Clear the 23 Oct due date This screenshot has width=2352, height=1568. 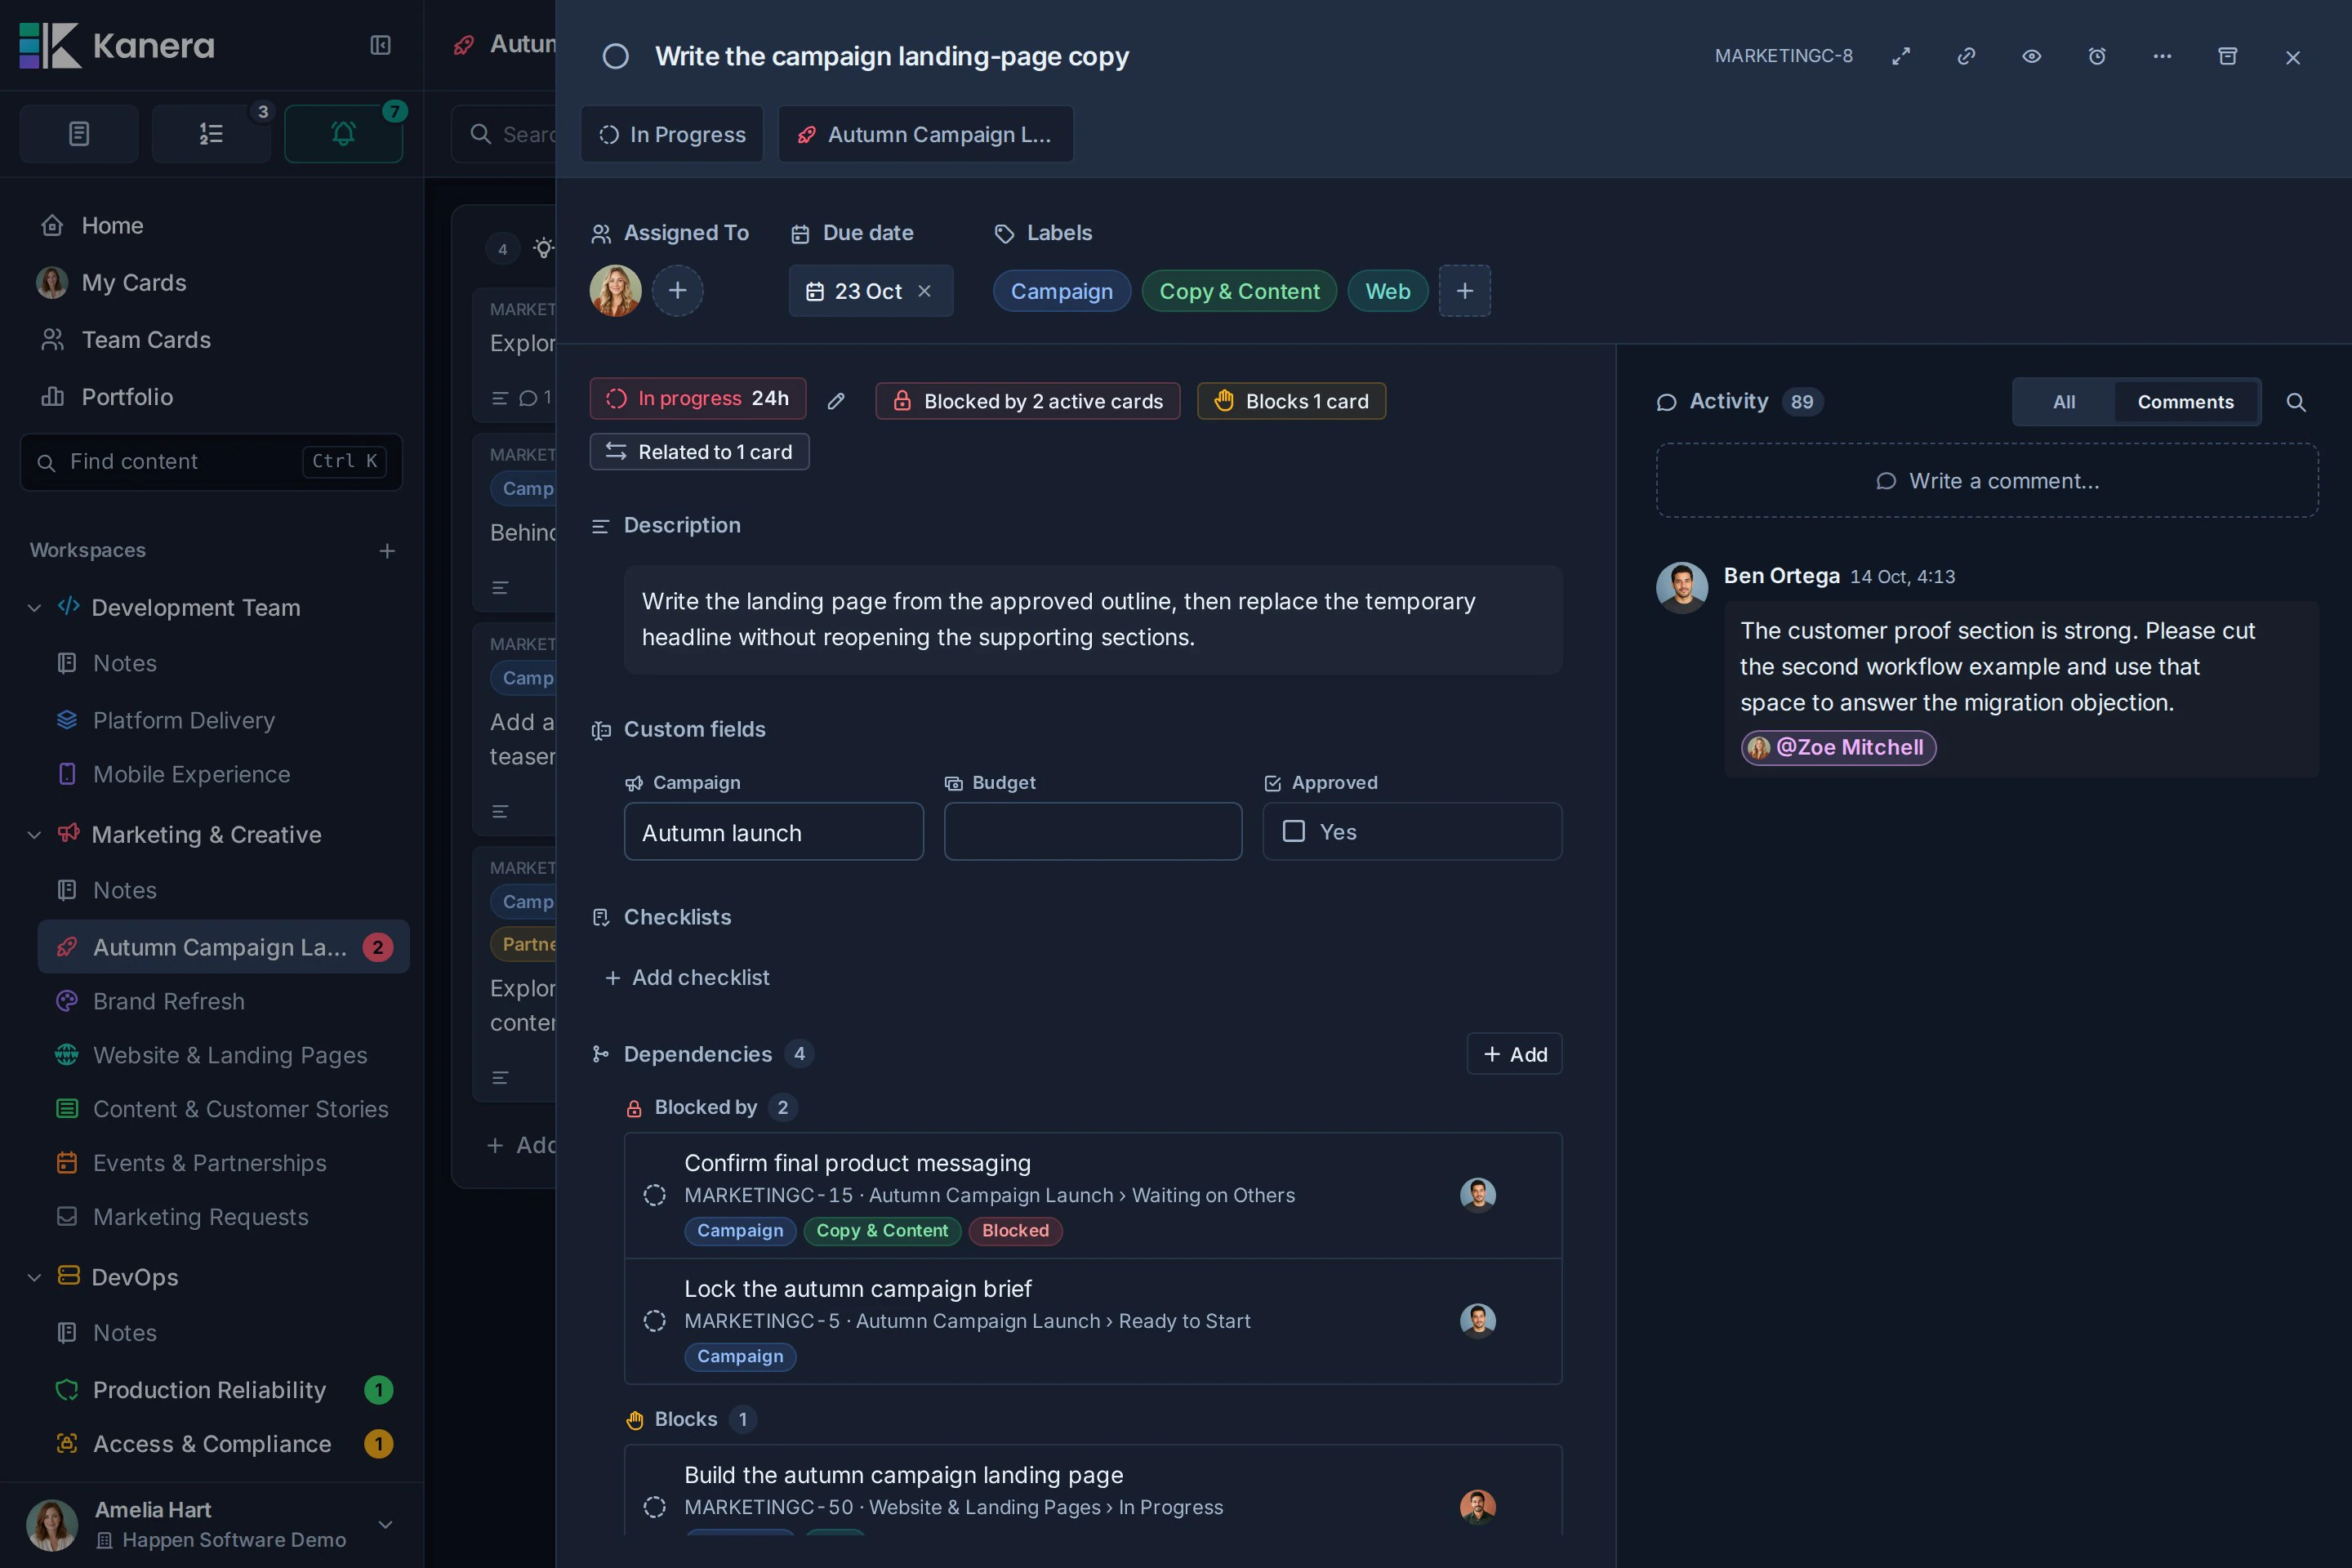[925, 291]
